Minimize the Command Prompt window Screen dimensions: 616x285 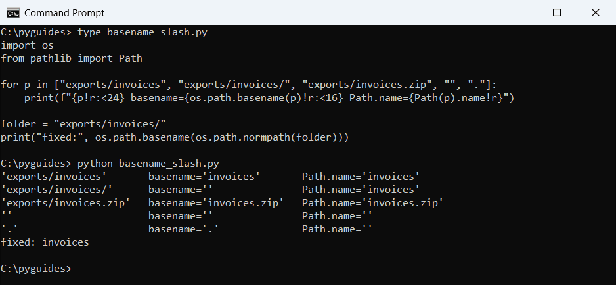point(519,12)
